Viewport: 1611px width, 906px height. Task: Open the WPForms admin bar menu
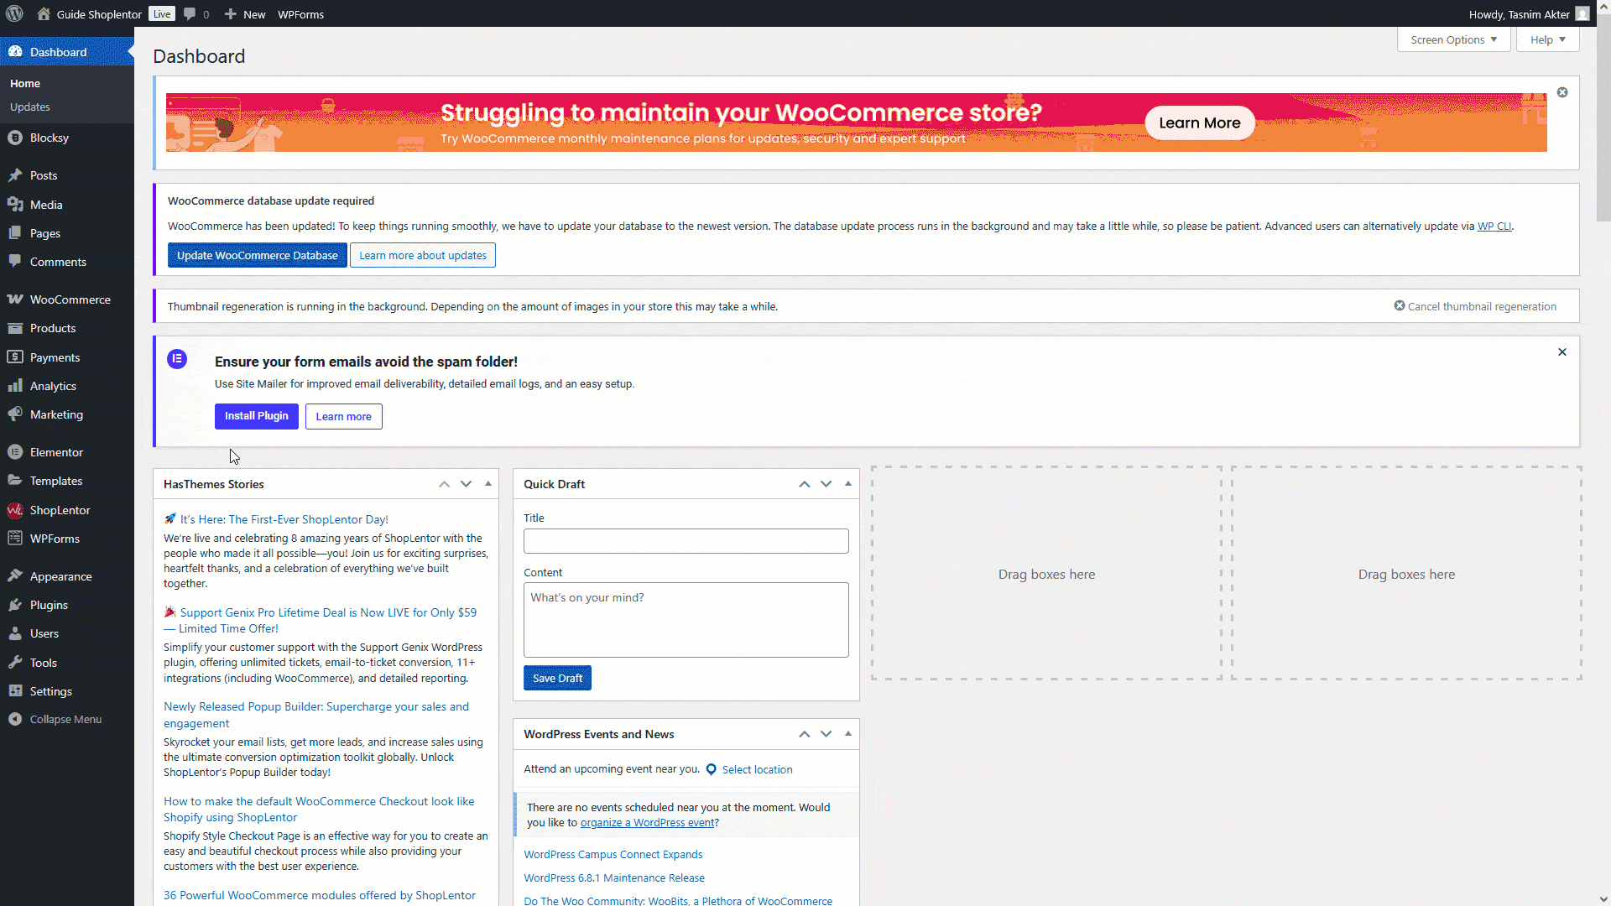pyautogui.click(x=300, y=14)
